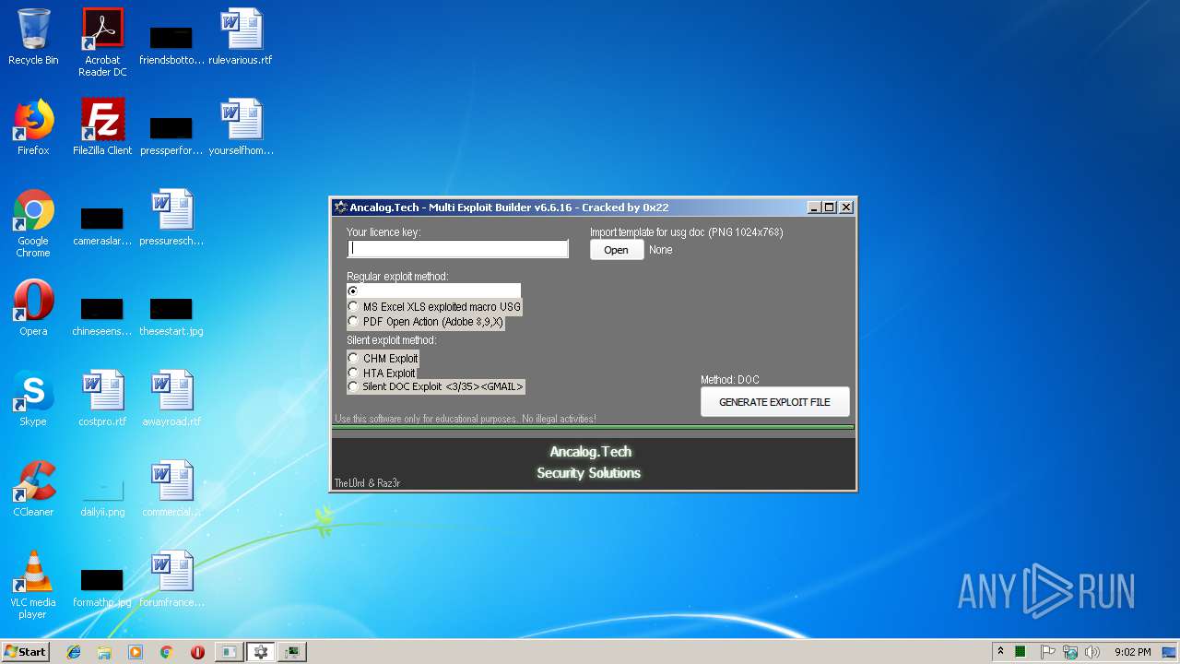The height and width of the screenshot is (664, 1180).
Task: Select costpro.rtf document on desktop
Action: 102,398
